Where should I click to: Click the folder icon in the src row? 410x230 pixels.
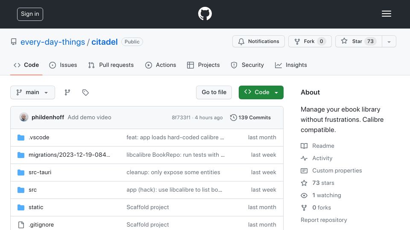(x=21, y=190)
